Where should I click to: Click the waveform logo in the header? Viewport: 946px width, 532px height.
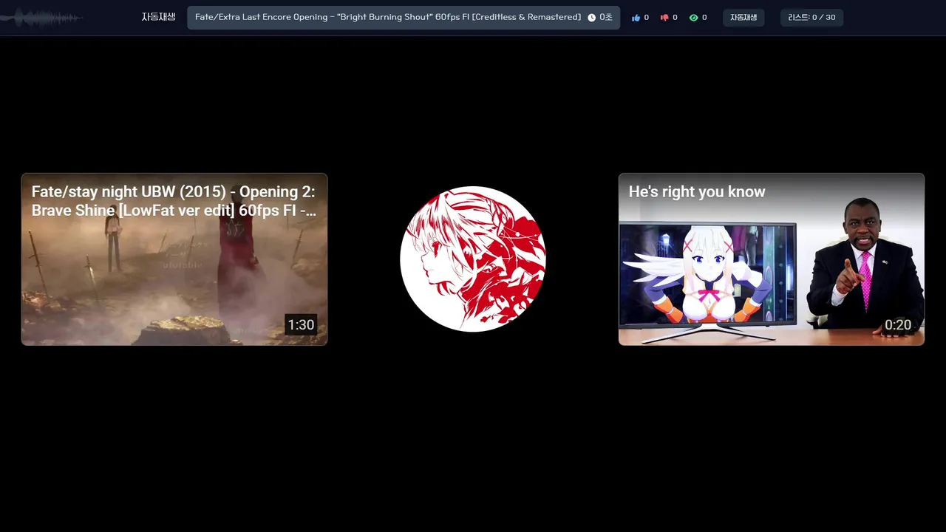(x=41, y=18)
